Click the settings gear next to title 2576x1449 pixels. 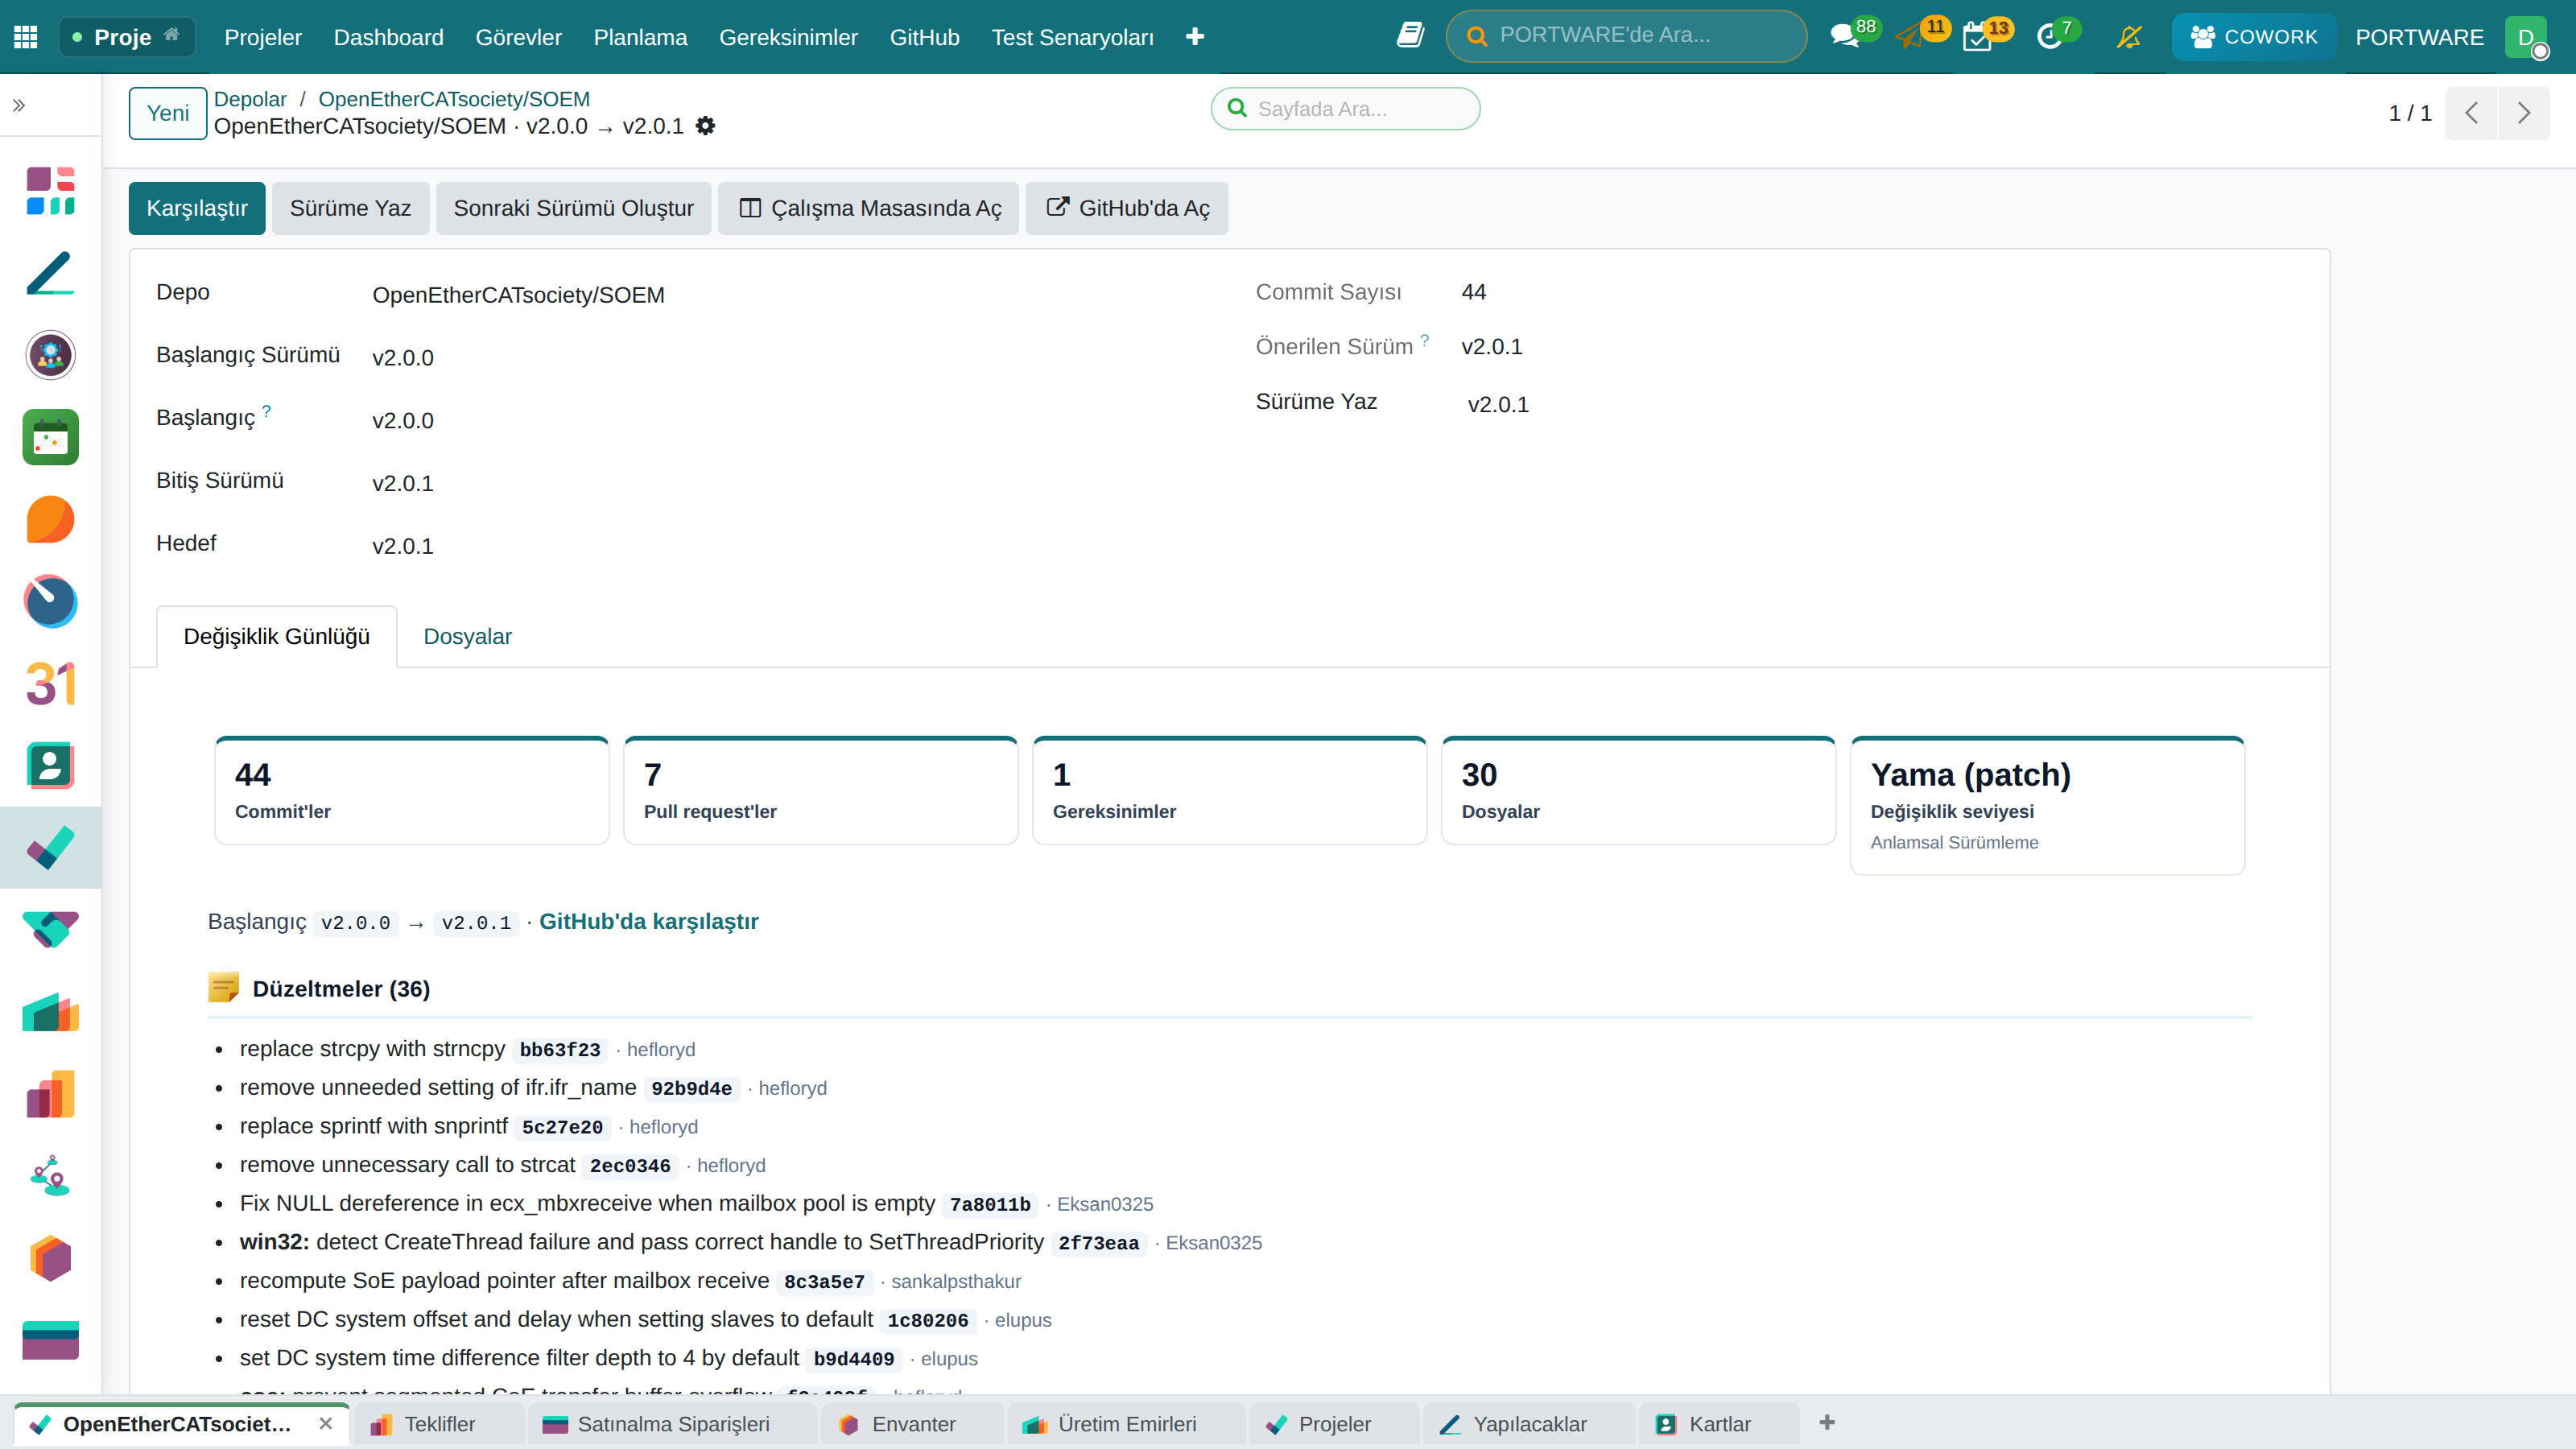[x=705, y=126]
